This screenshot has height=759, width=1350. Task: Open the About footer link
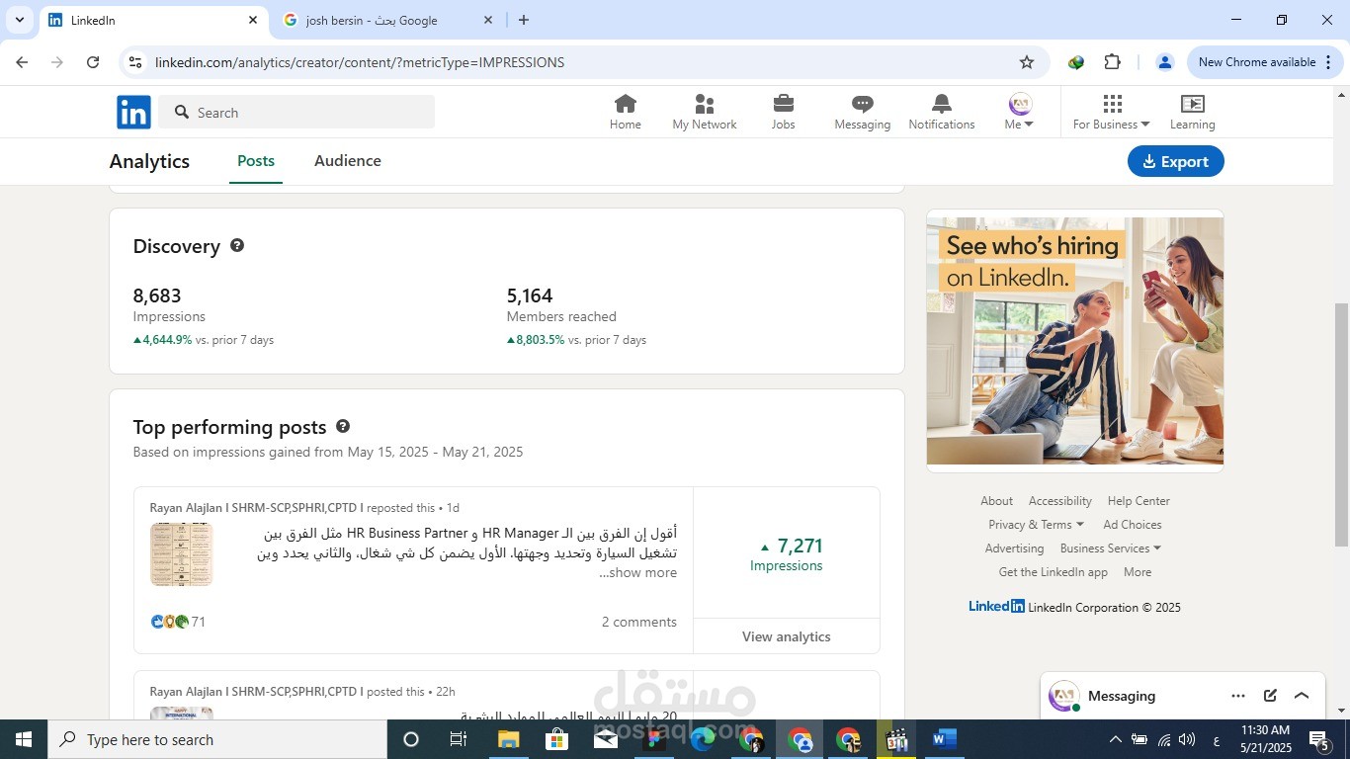coord(996,501)
